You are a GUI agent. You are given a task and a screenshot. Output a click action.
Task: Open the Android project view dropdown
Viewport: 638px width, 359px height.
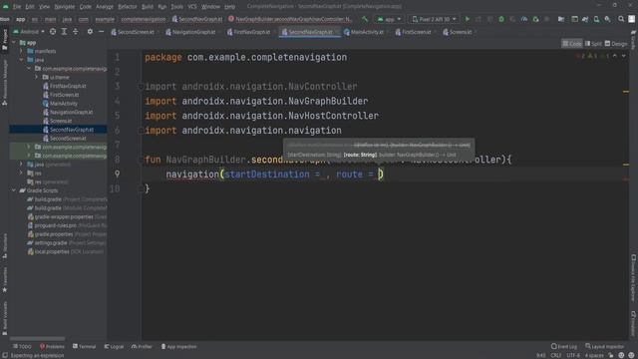(29, 32)
